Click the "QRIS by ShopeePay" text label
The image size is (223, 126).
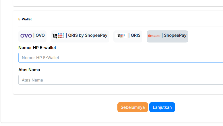point(88,36)
